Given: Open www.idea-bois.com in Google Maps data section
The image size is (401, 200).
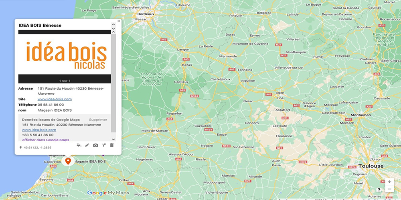Looking at the screenshot, I should [x=39, y=130].
